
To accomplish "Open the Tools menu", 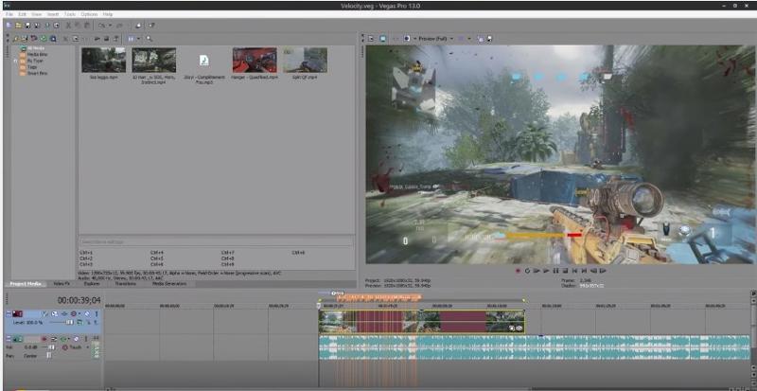I will coord(70,14).
